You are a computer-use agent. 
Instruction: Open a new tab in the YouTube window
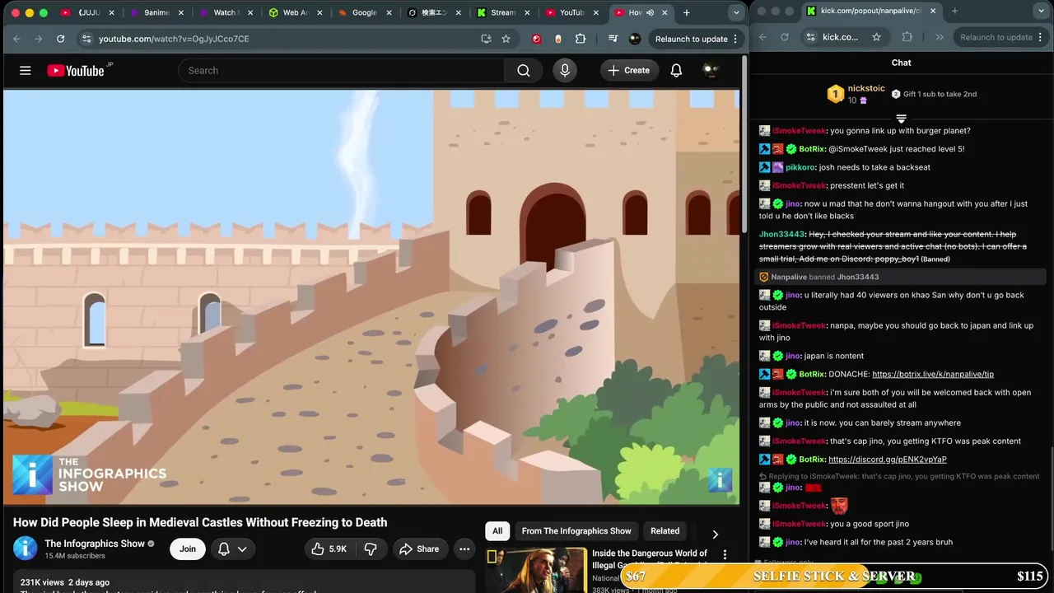coord(686,12)
